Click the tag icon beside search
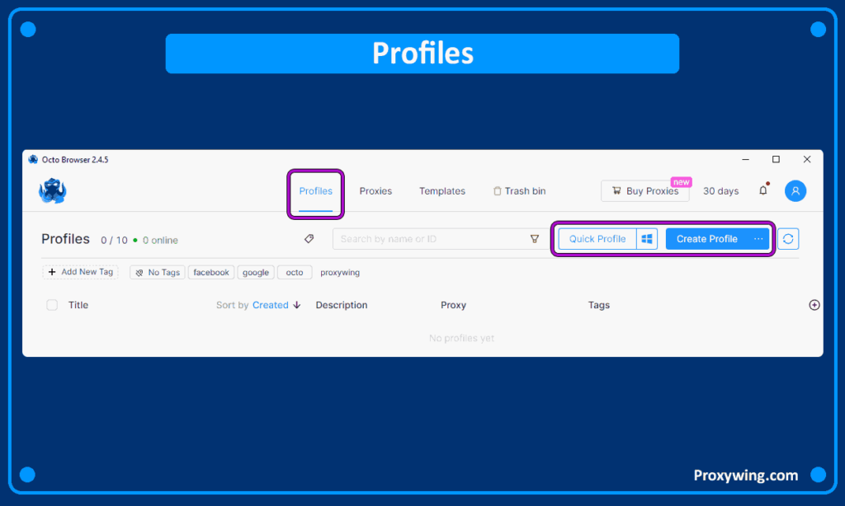Screen dimensions: 845x506 (309, 239)
